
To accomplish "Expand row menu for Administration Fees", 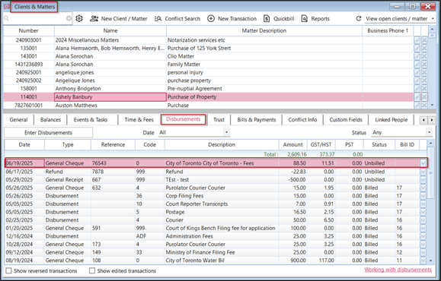I will point(423,236).
